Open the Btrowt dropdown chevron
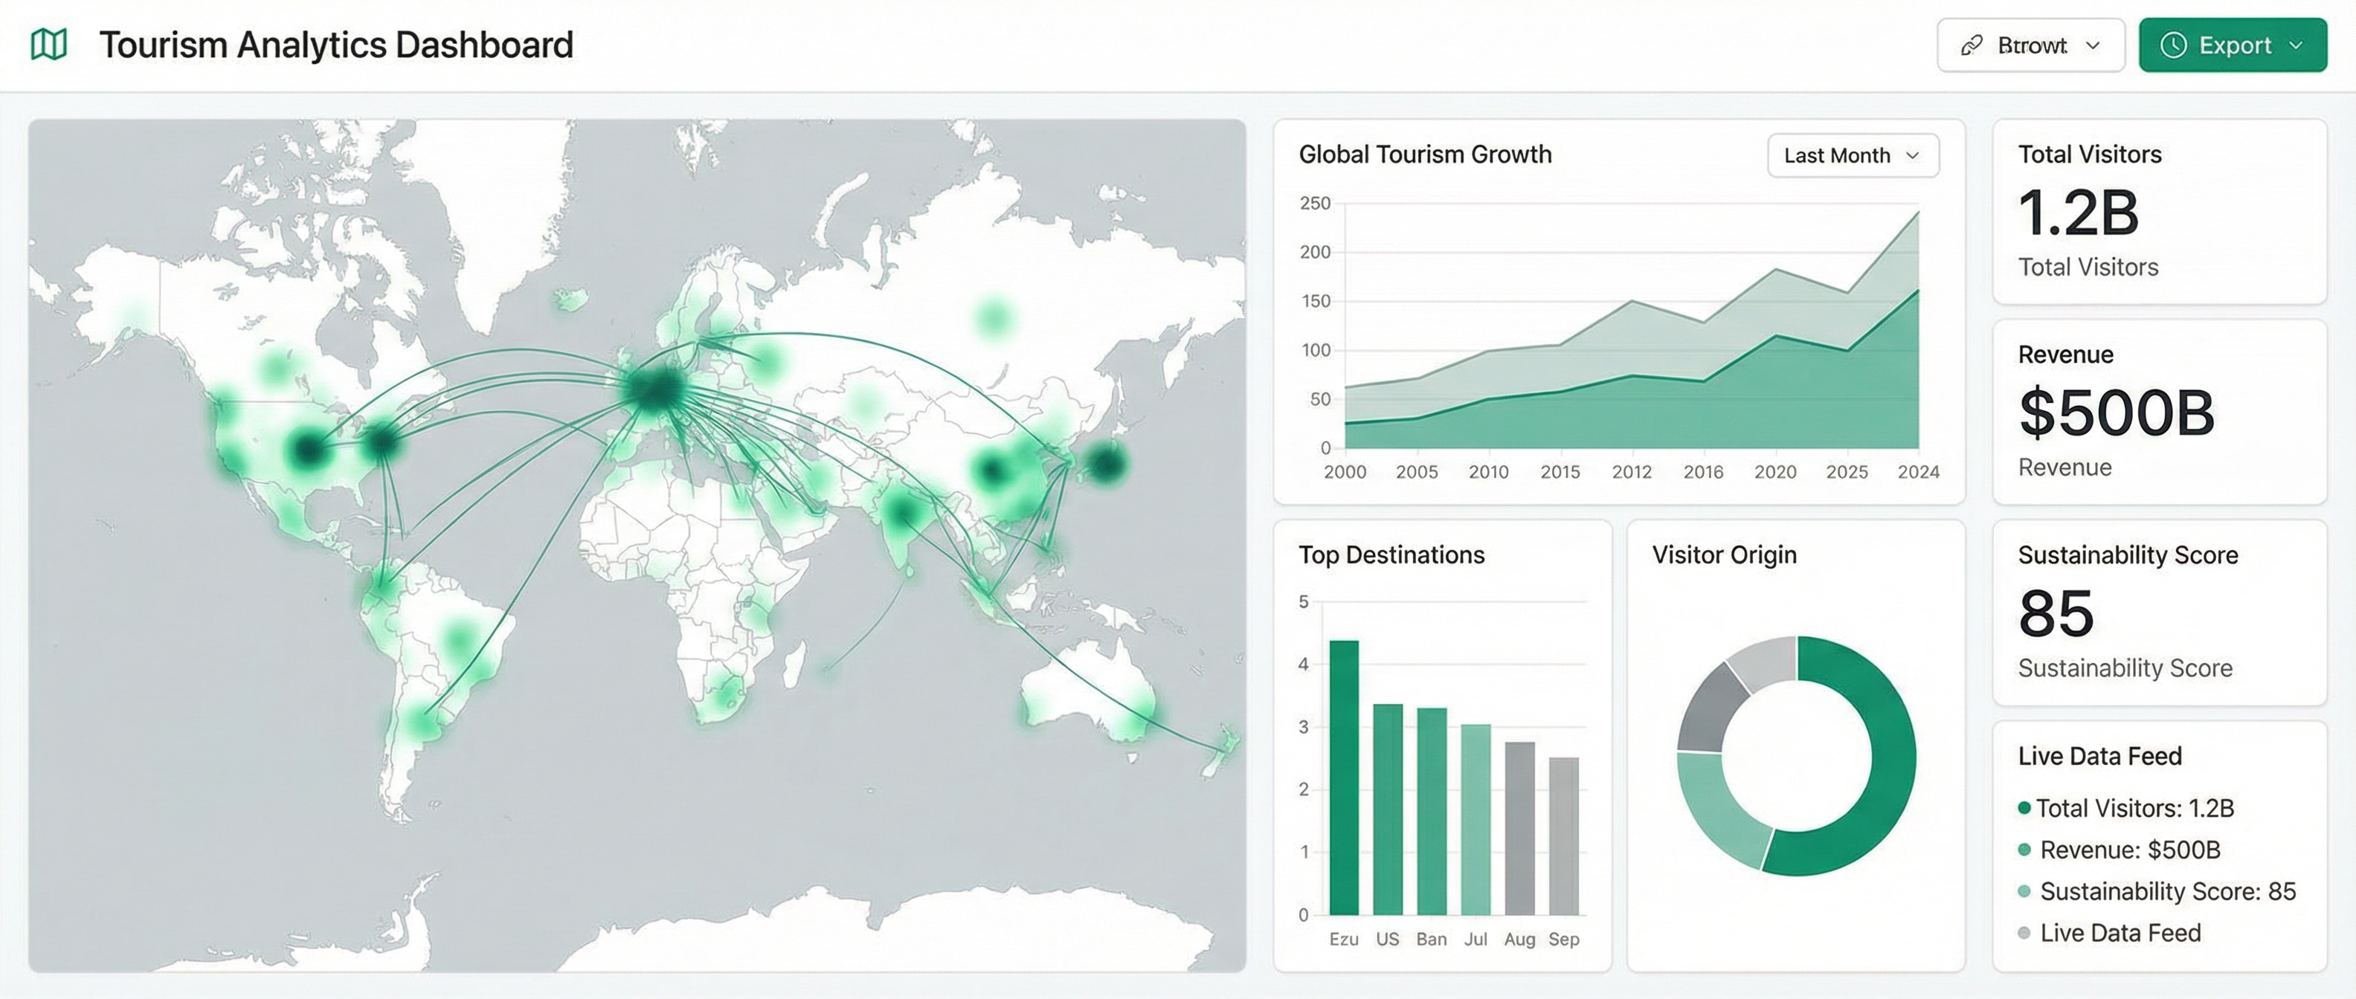Screen dimensions: 2356x999 coord(2093,45)
